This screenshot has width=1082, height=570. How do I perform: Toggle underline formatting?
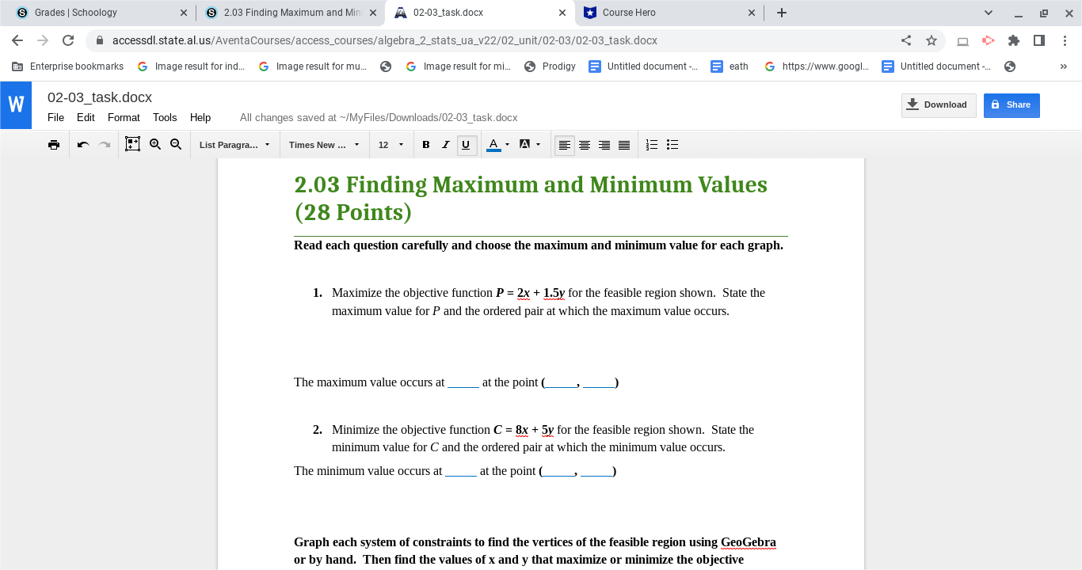point(467,144)
